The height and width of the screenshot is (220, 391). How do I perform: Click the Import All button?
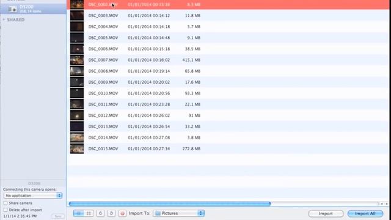point(365,213)
